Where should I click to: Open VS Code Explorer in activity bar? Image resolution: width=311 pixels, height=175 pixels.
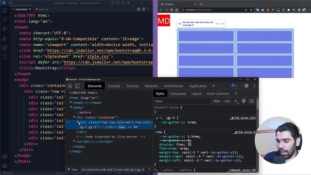coord(5,10)
